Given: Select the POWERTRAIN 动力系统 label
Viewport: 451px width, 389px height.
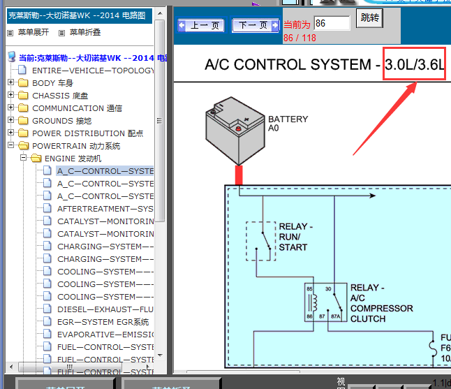Looking at the screenshot, I should pos(76,146).
